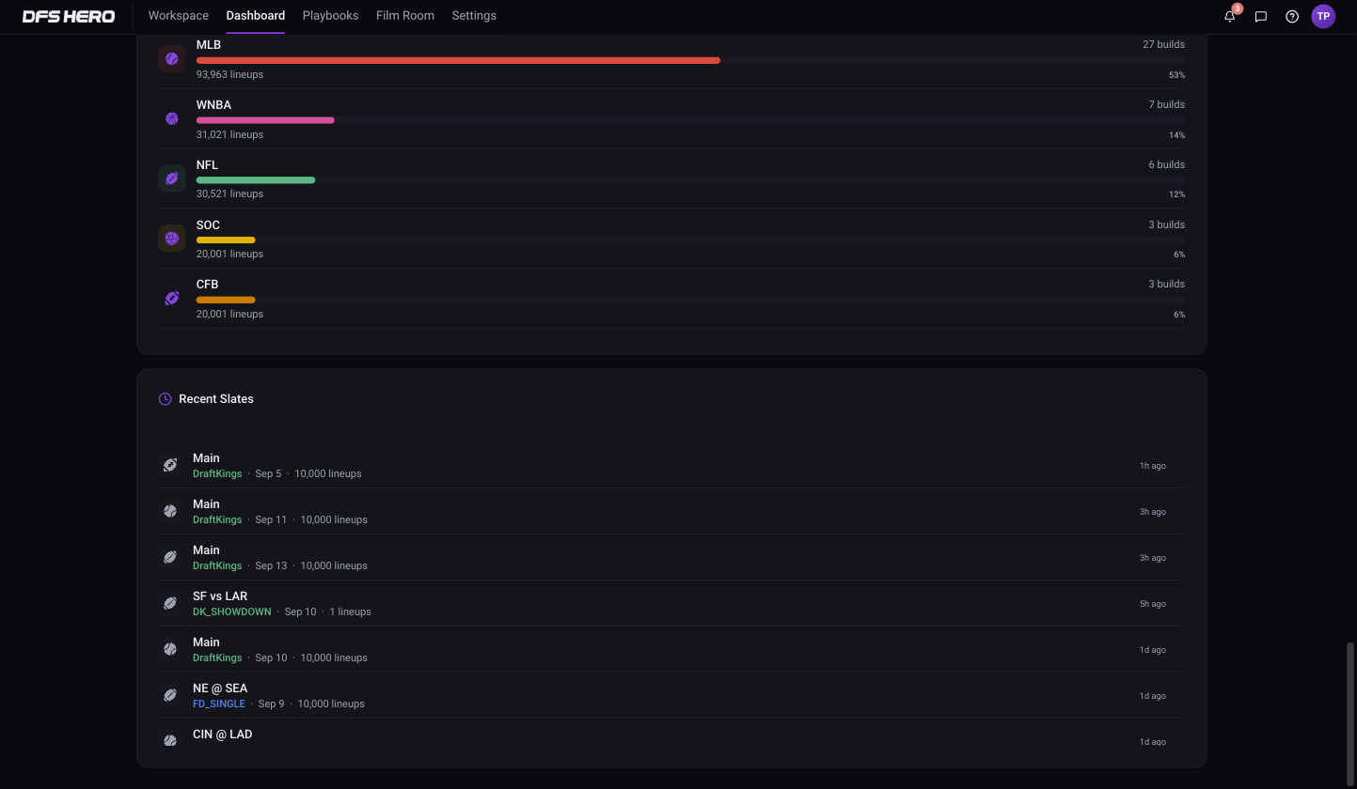Image resolution: width=1357 pixels, height=789 pixels.
Task: Click the WNBA sport icon
Action: point(172,118)
